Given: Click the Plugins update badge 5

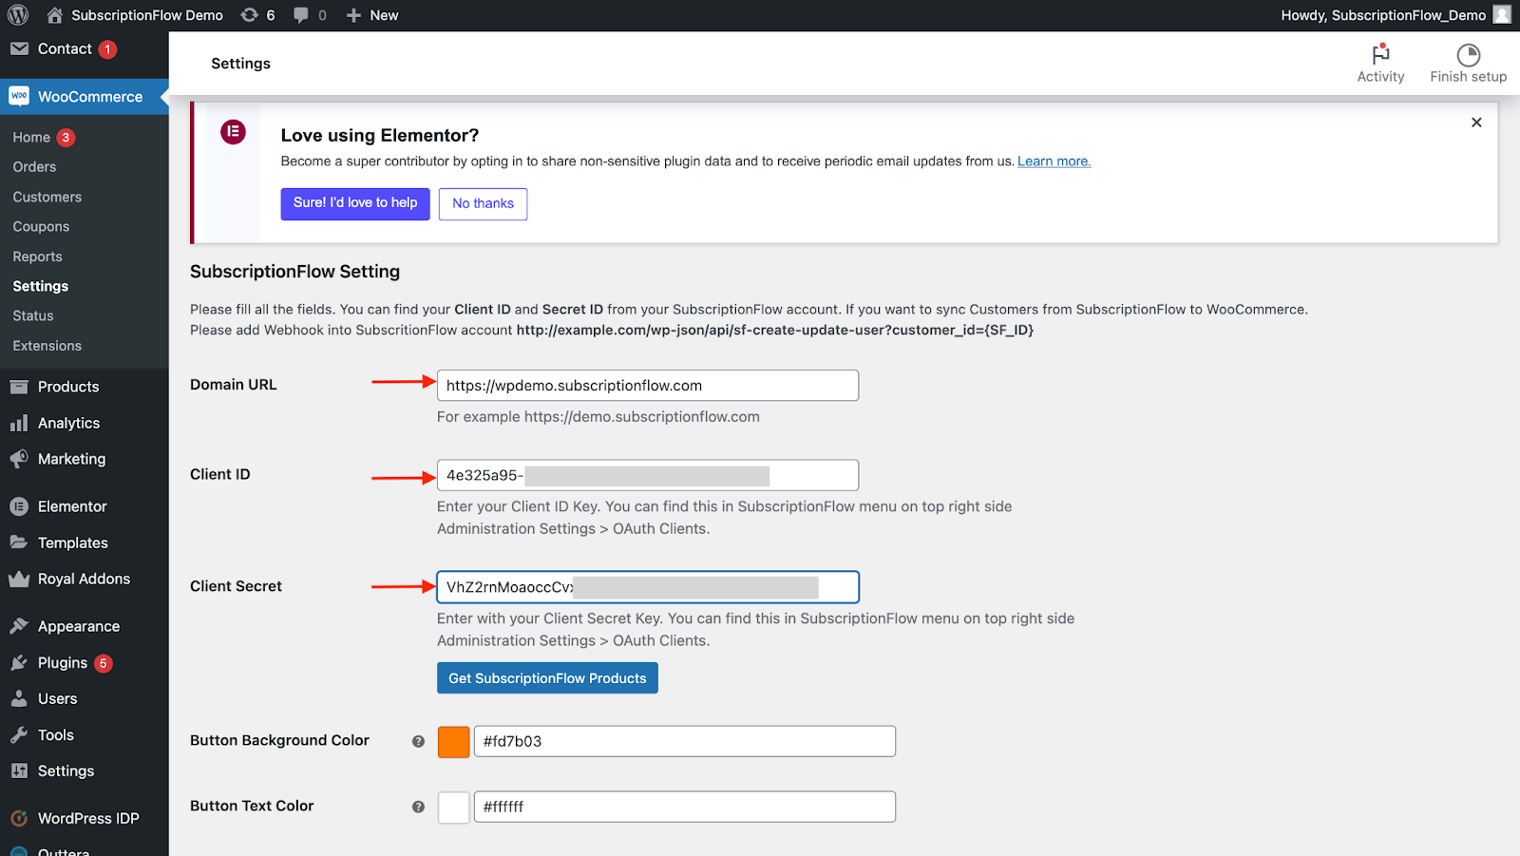Looking at the screenshot, I should tap(104, 663).
